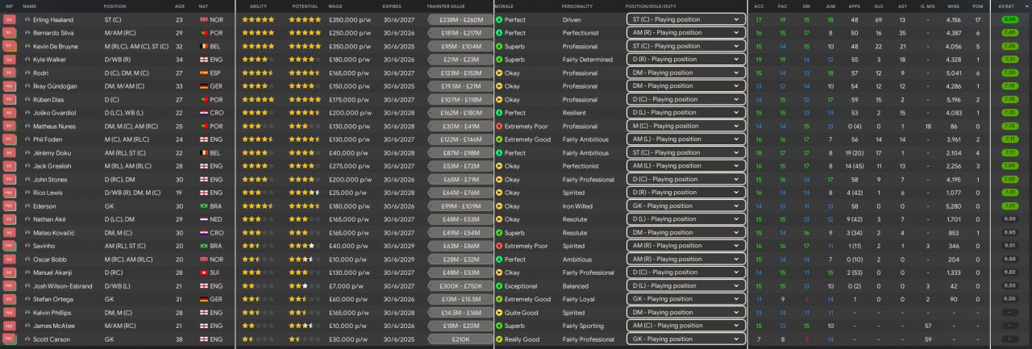Click the status badge beside Rodri
This screenshot has width=1032, height=349.
pos(10,73)
